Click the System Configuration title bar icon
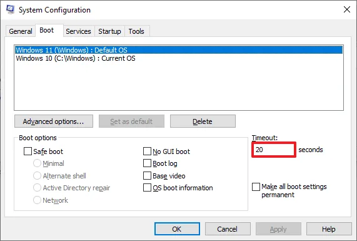This screenshot has height=241, width=357. pos(10,9)
